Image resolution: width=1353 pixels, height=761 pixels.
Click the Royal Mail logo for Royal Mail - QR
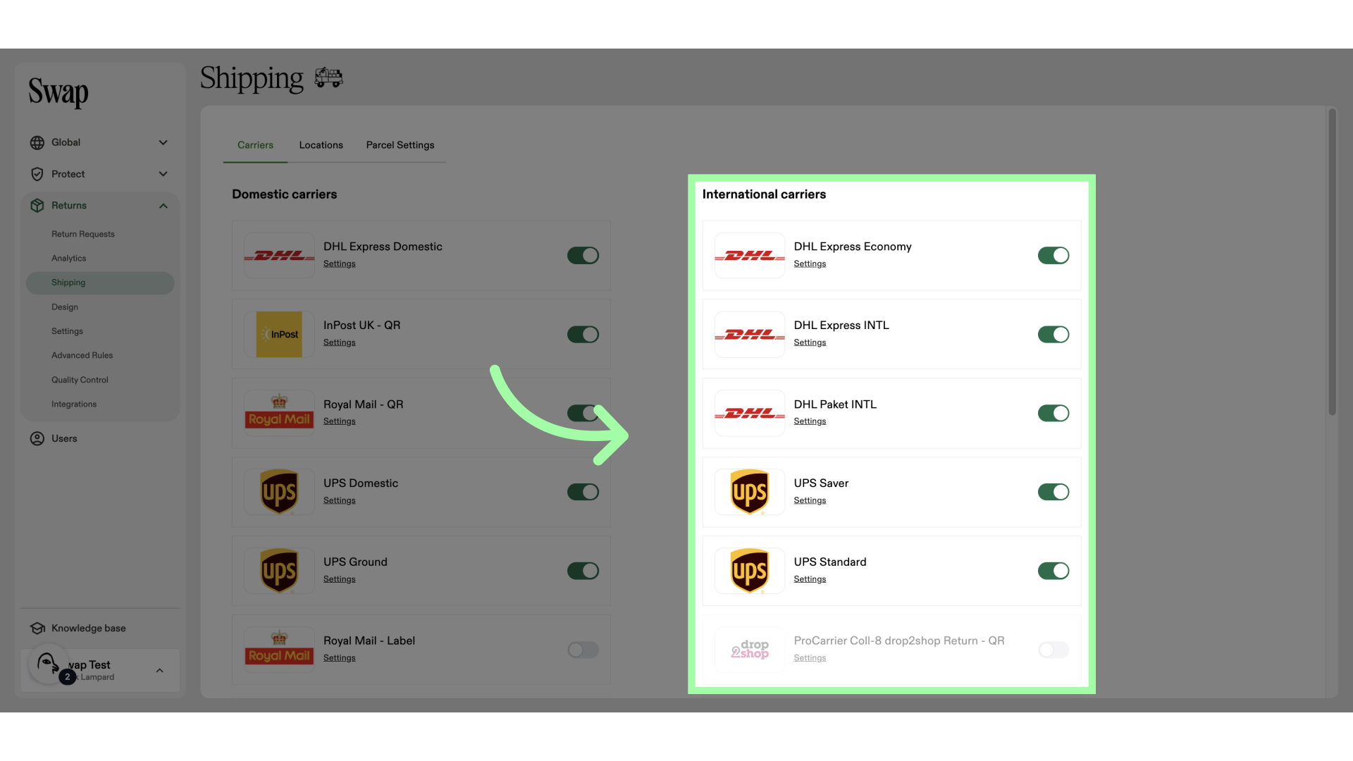(x=279, y=413)
